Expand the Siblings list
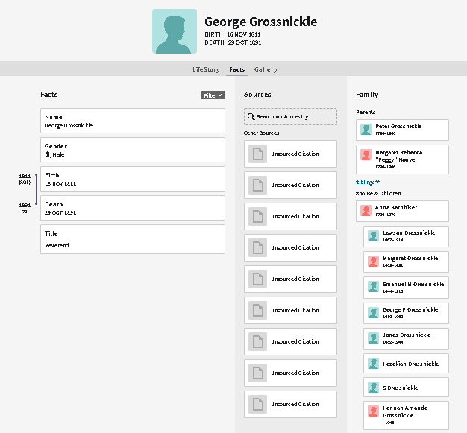The image size is (467, 433). click(369, 181)
